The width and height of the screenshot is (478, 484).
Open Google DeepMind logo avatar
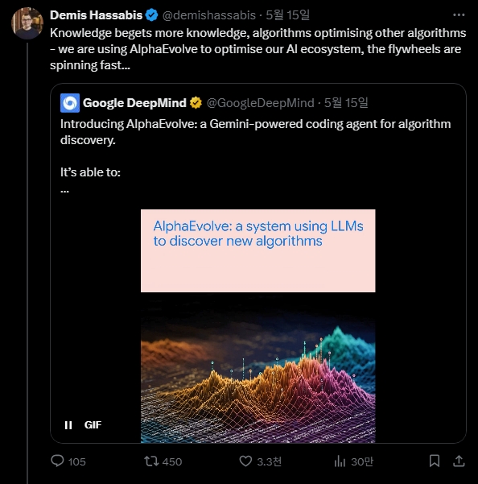(70, 103)
